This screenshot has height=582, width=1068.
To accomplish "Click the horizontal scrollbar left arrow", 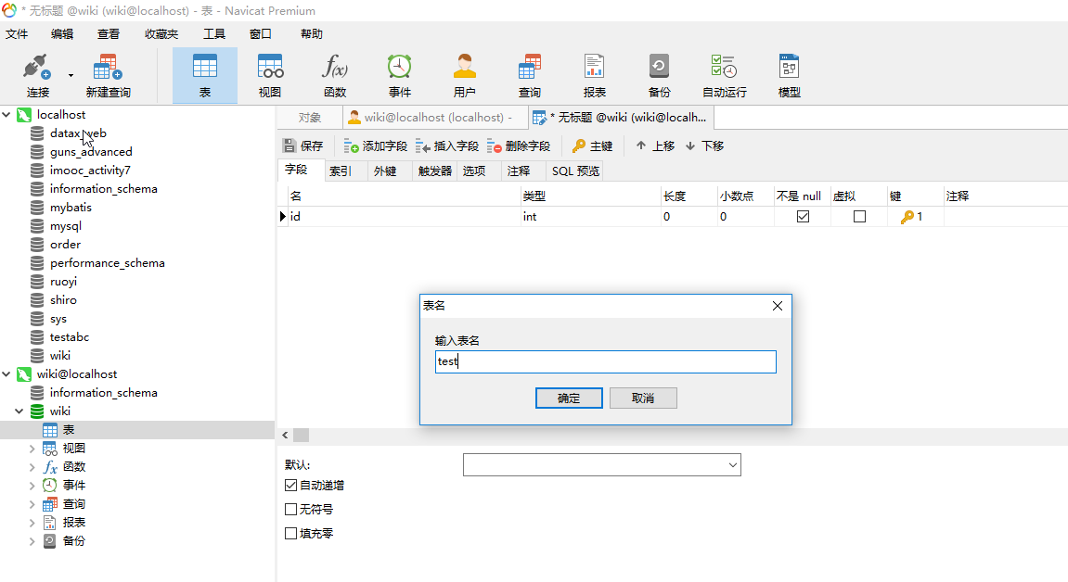I will click(x=285, y=436).
